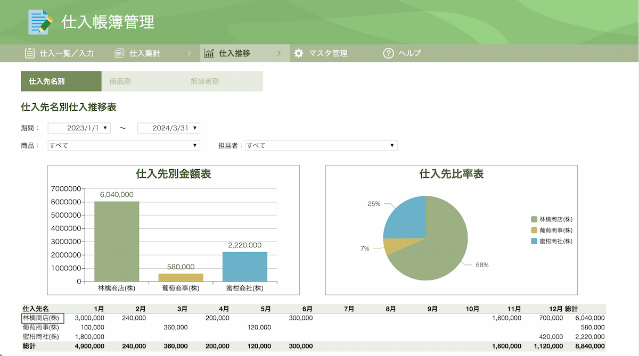Open the start date 2023/1/1 dropdown
The image size is (639, 356).
pos(105,128)
